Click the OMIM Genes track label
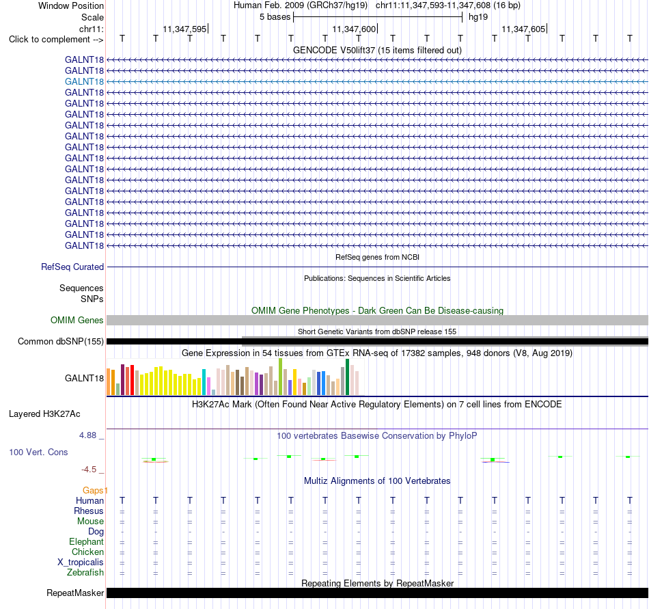The height and width of the screenshot is (609, 649). point(77,320)
